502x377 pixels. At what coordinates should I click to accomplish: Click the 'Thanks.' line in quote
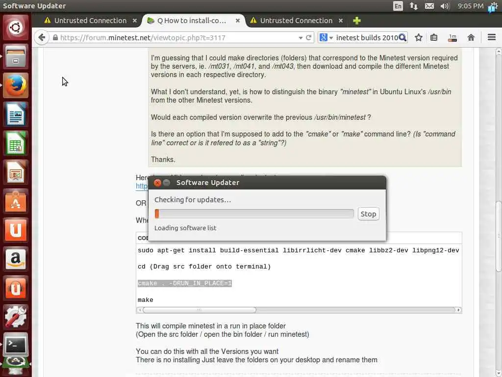pos(163,160)
